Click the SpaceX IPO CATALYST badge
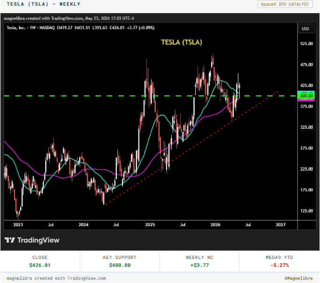Viewport: 320px width, 283px height. 285,4
